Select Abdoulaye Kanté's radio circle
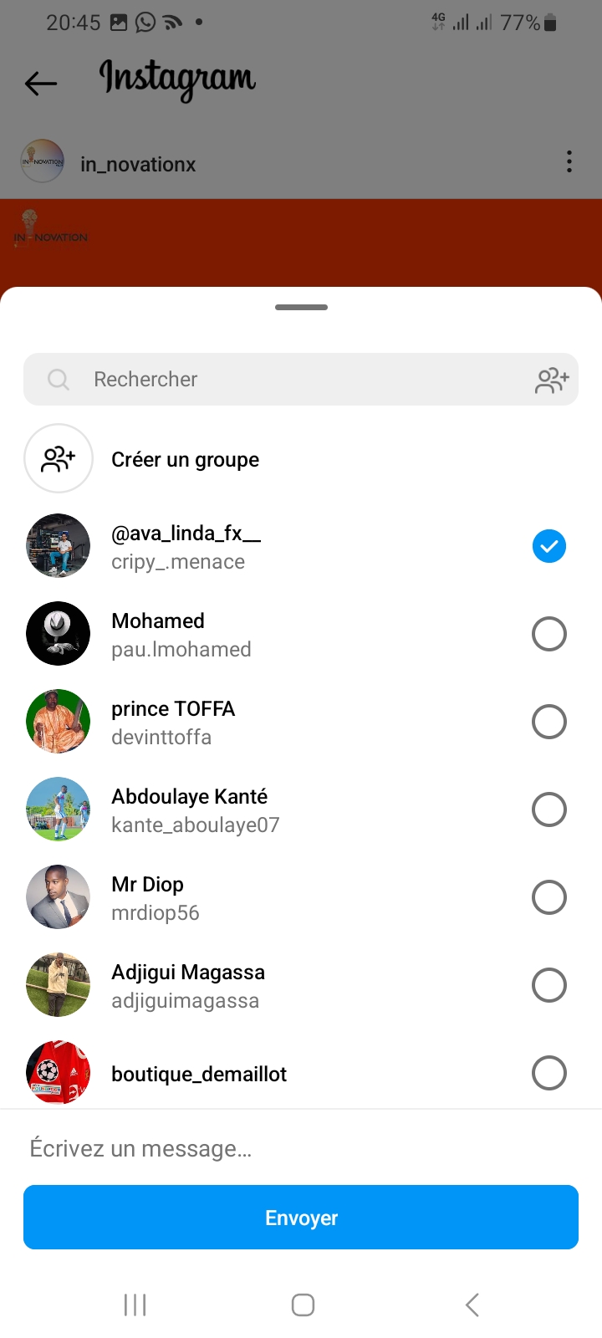602x1338 pixels. pyautogui.click(x=548, y=809)
